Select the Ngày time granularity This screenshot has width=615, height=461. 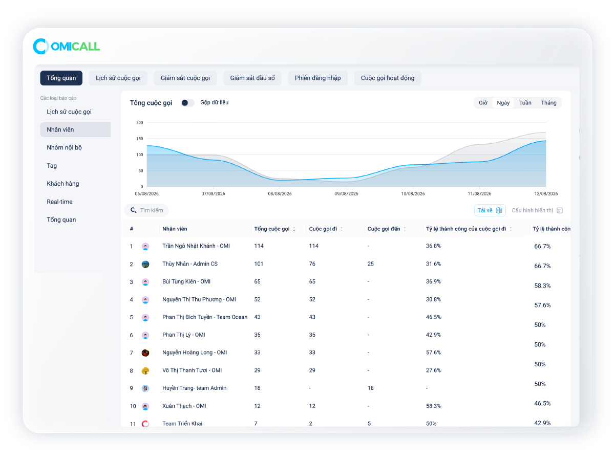(x=503, y=103)
